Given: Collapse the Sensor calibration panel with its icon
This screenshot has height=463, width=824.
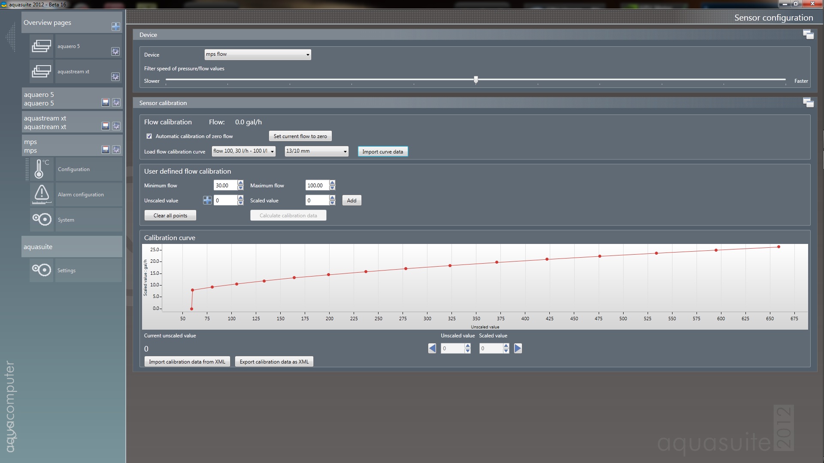Looking at the screenshot, I should coord(808,103).
